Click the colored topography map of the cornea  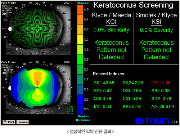[35, 88]
